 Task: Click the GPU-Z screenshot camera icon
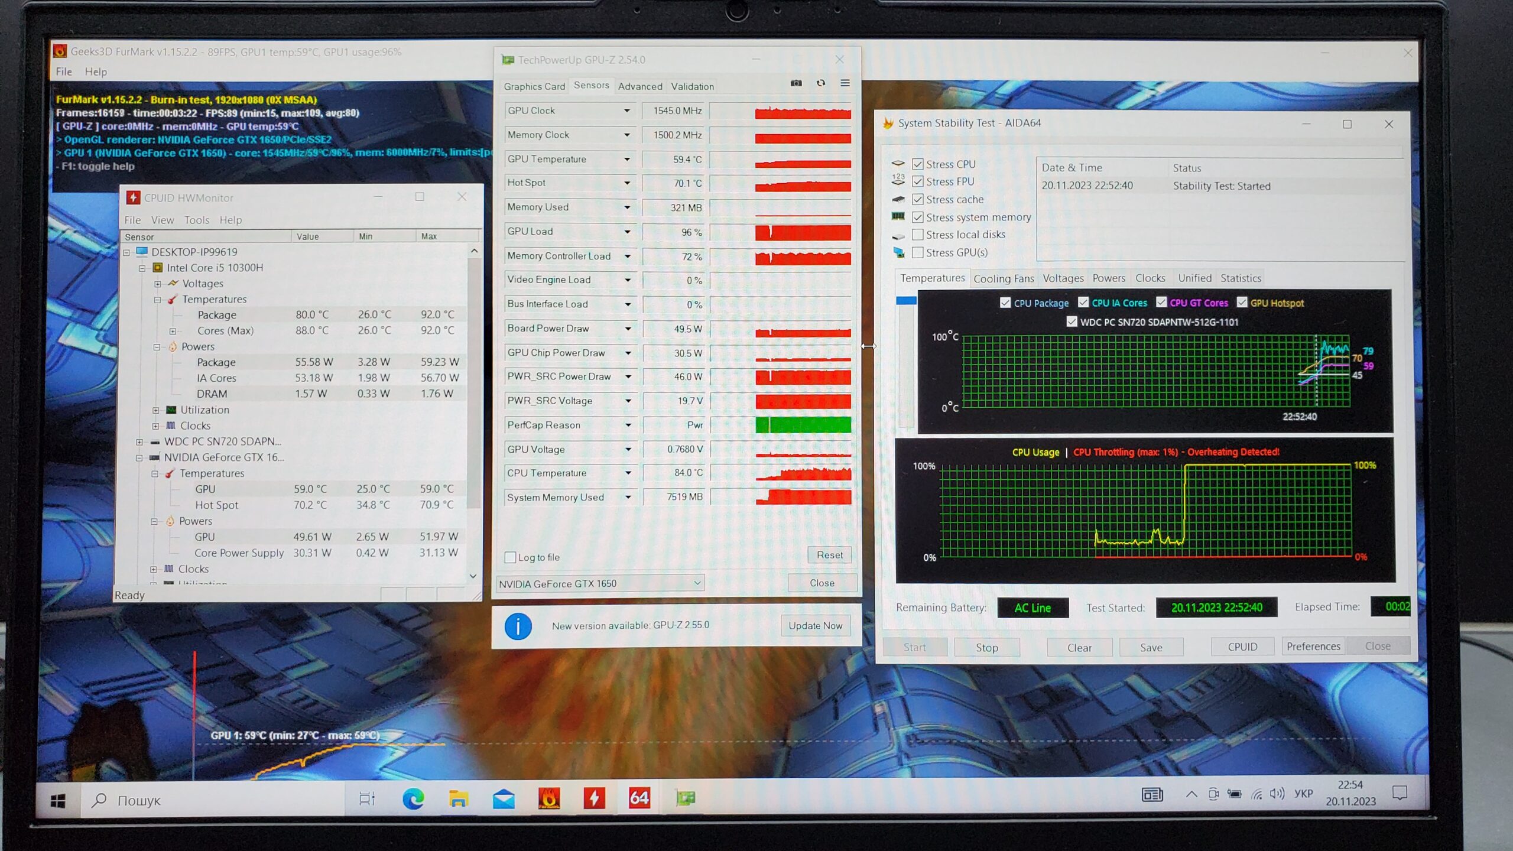pos(796,83)
